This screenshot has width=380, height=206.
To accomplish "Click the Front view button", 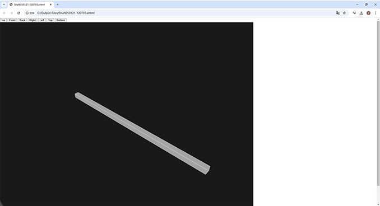I will (12, 20).
